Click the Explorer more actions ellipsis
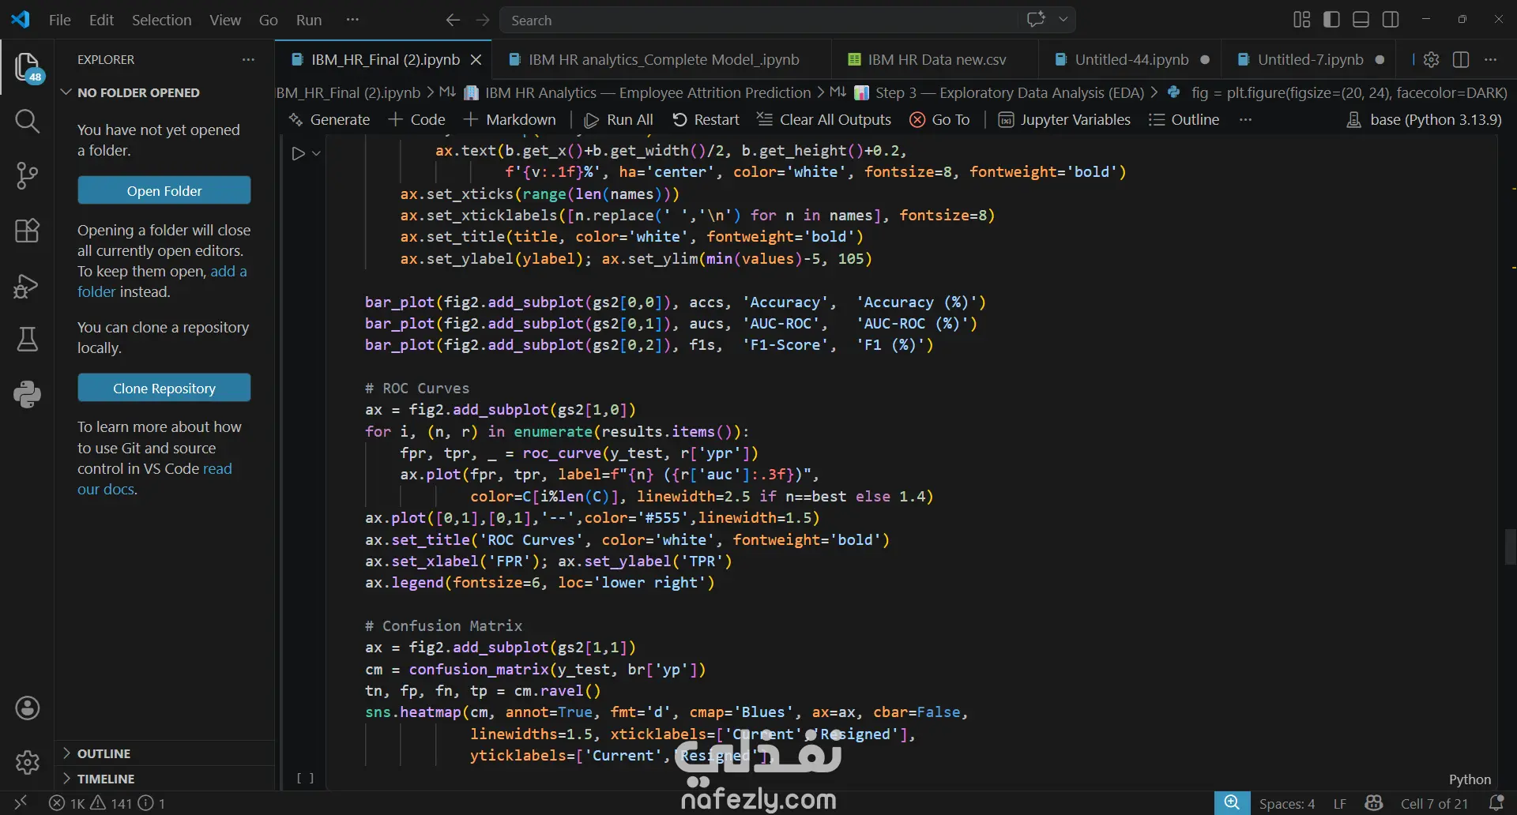Viewport: 1517px width, 815px height. click(248, 59)
